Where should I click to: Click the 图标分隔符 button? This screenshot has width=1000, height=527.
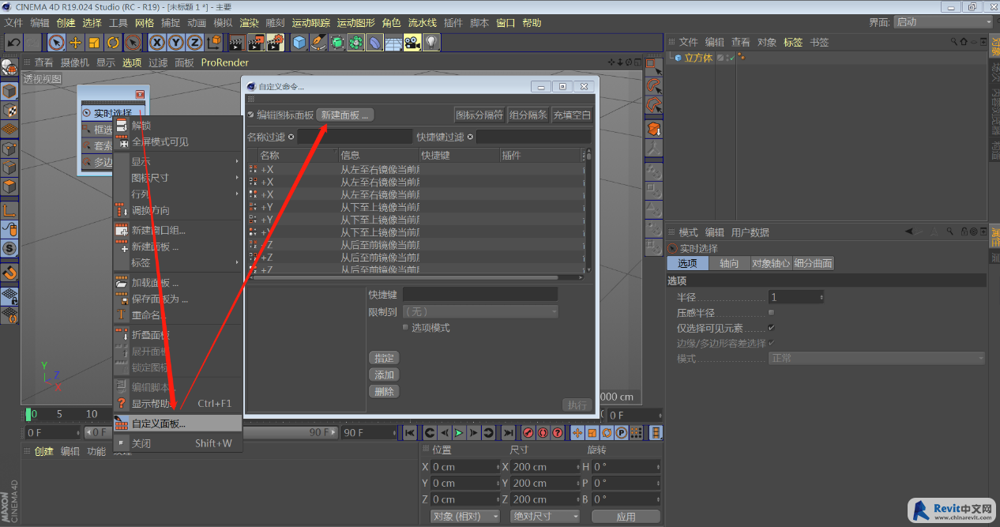[x=479, y=115]
